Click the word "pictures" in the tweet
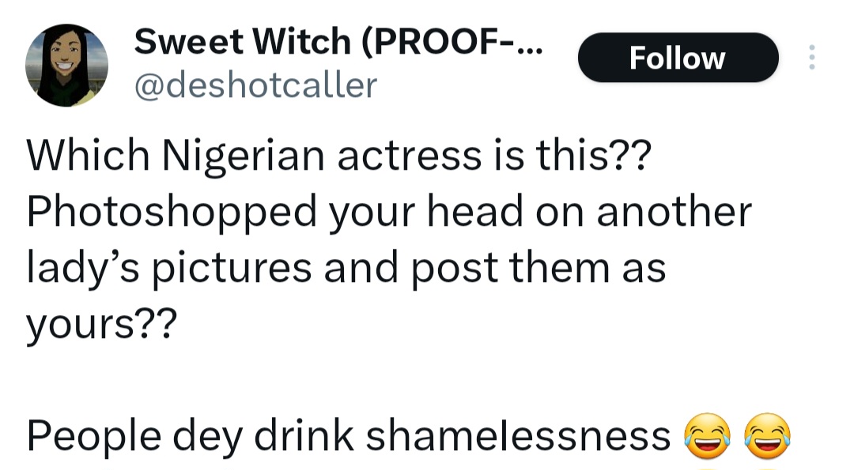Image resolution: width=854 pixels, height=470 pixels. 232,269
